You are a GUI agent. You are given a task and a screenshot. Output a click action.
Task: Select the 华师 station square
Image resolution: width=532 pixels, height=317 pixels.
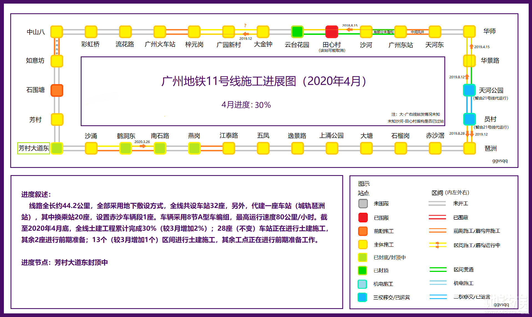(x=470, y=32)
